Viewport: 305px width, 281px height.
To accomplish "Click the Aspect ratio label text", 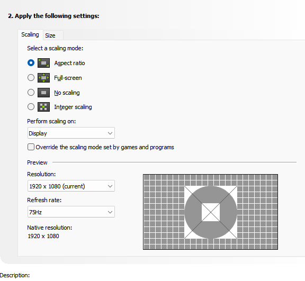I will [x=69, y=63].
